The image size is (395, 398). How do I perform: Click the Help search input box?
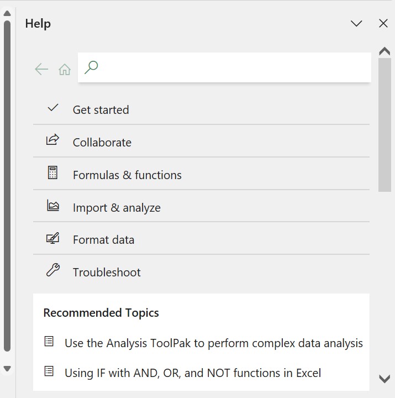[224, 67]
